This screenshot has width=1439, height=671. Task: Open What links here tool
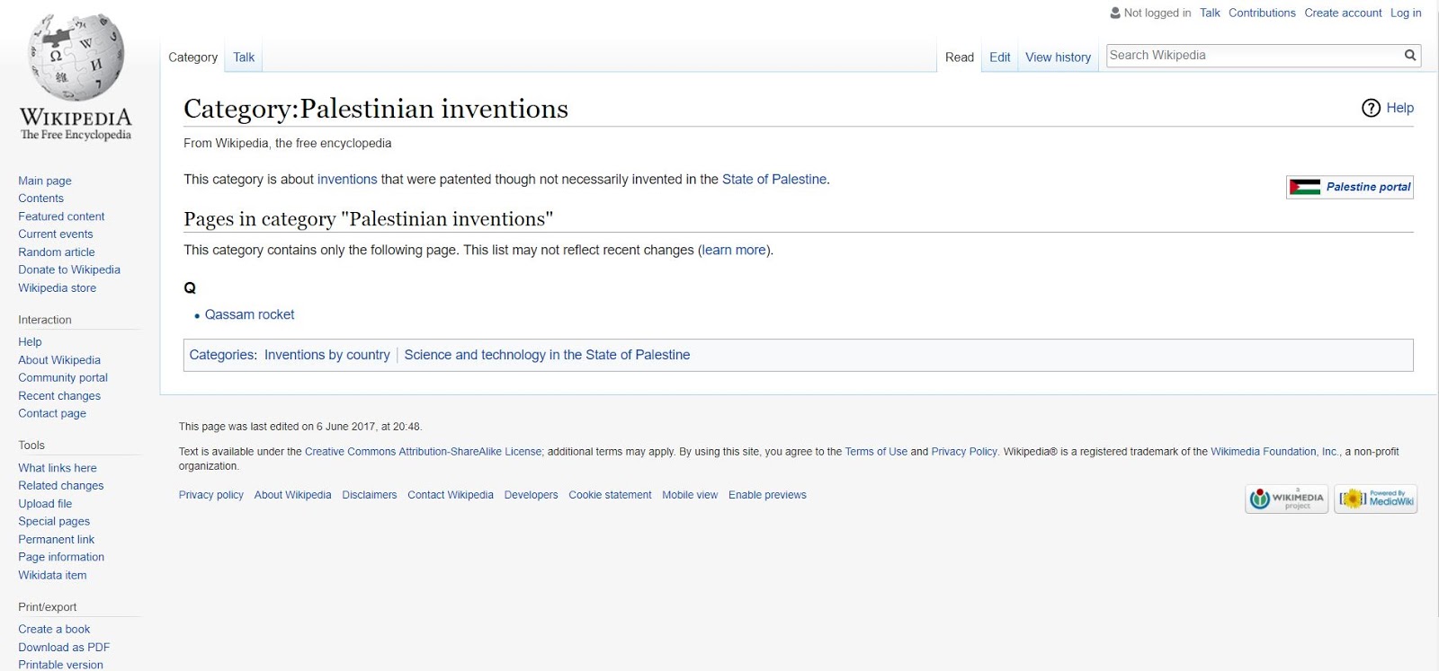click(58, 468)
